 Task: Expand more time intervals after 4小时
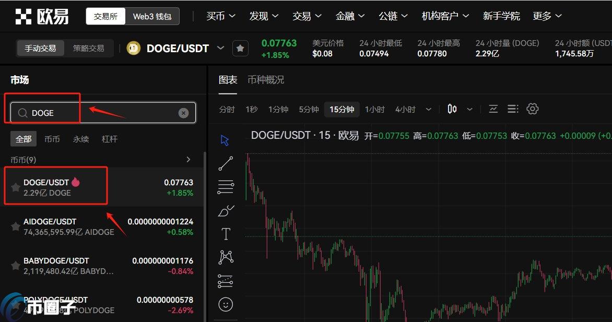429,109
